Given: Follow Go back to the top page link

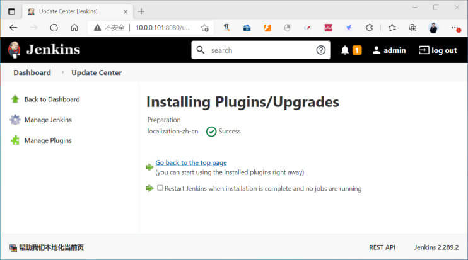Looking at the screenshot, I should 191,162.
